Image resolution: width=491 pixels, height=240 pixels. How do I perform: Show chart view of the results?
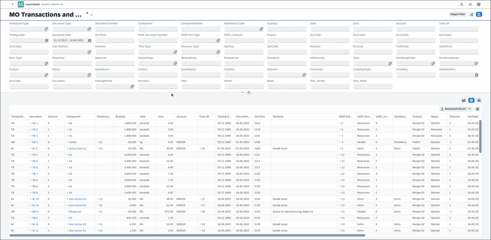coord(464,100)
